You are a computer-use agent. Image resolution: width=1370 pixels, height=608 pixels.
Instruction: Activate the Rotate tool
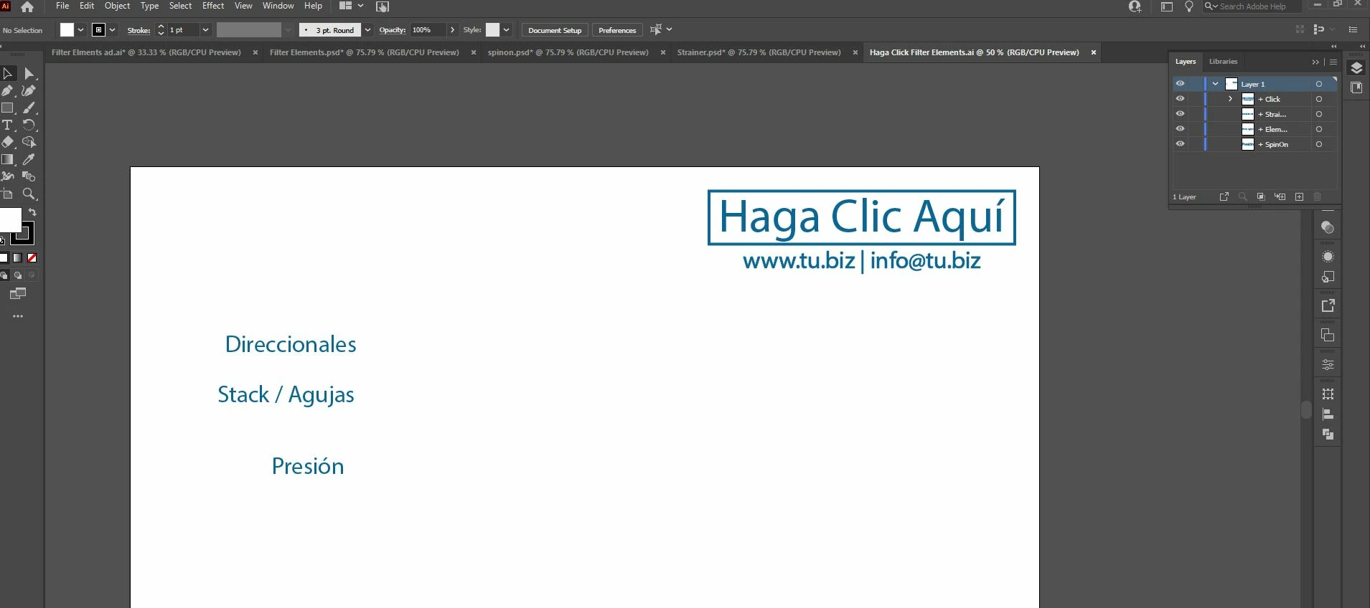click(29, 125)
